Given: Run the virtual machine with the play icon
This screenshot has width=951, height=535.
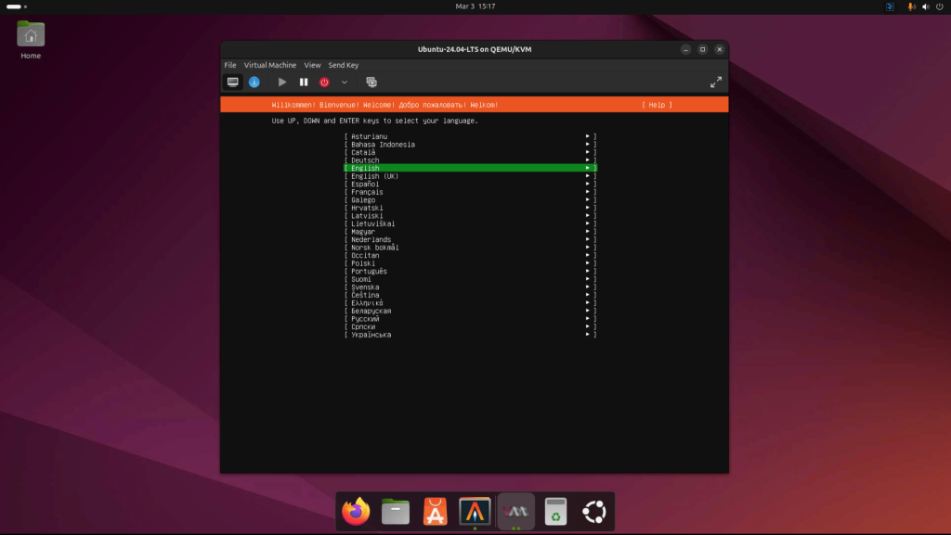Looking at the screenshot, I should pos(281,82).
